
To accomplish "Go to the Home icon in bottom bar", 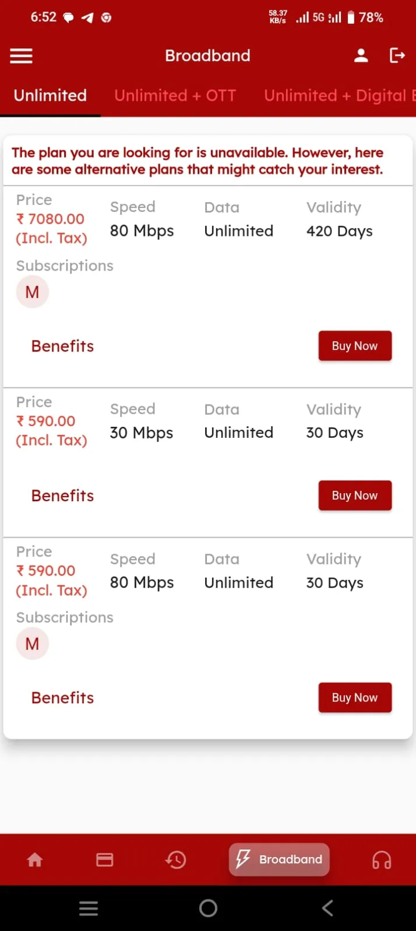I will tap(35, 859).
